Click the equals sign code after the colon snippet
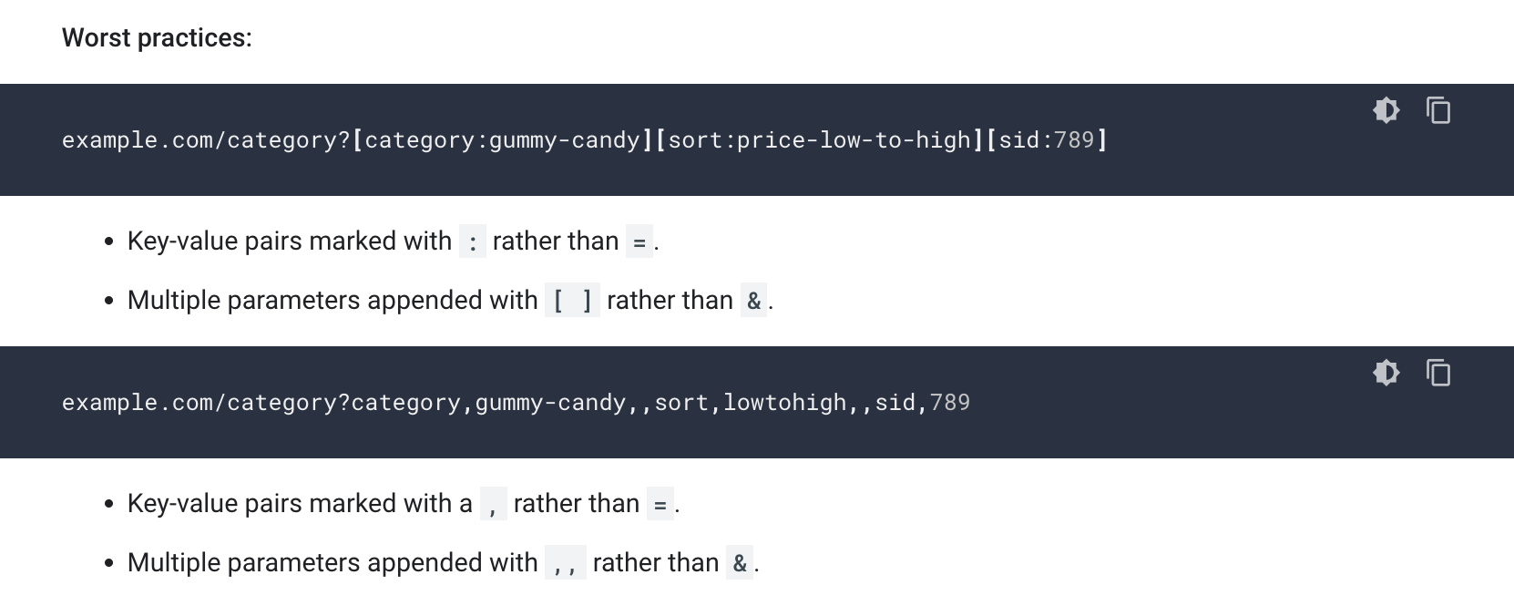The width and height of the screenshot is (1514, 616). coord(639,241)
